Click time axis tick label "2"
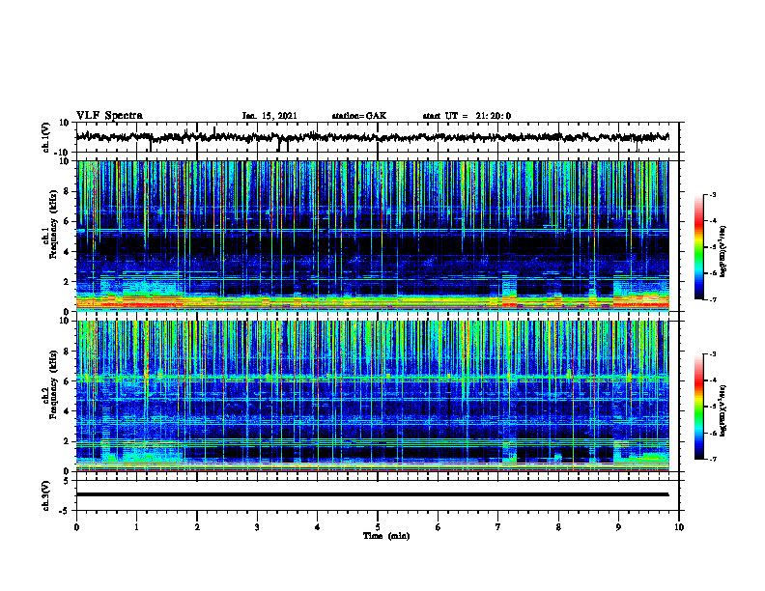Screen dimensions: 765x591 [197, 527]
